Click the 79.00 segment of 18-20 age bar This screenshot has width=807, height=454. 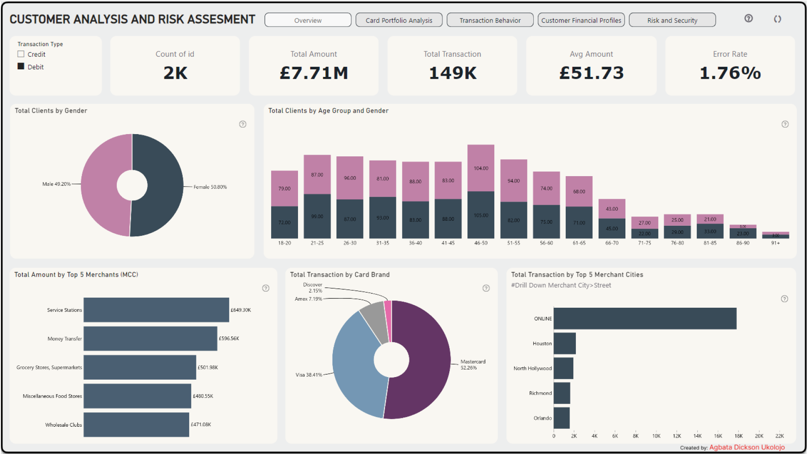click(285, 188)
